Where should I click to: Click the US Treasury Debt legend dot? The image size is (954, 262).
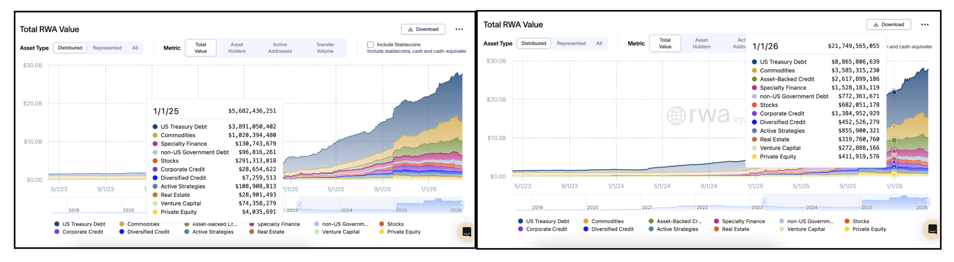pyautogui.click(x=57, y=224)
